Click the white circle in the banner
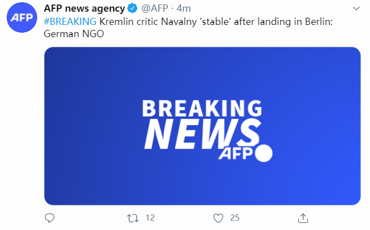 [263, 153]
